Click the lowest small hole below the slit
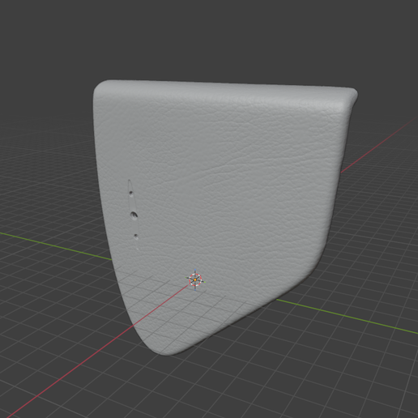 pyautogui.click(x=136, y=237)
